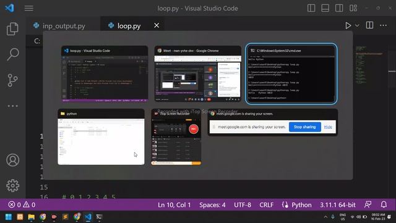This screenshot has width=396, height=223.
Task: Open notifications bell in status bar
Action: click(384, 204)
